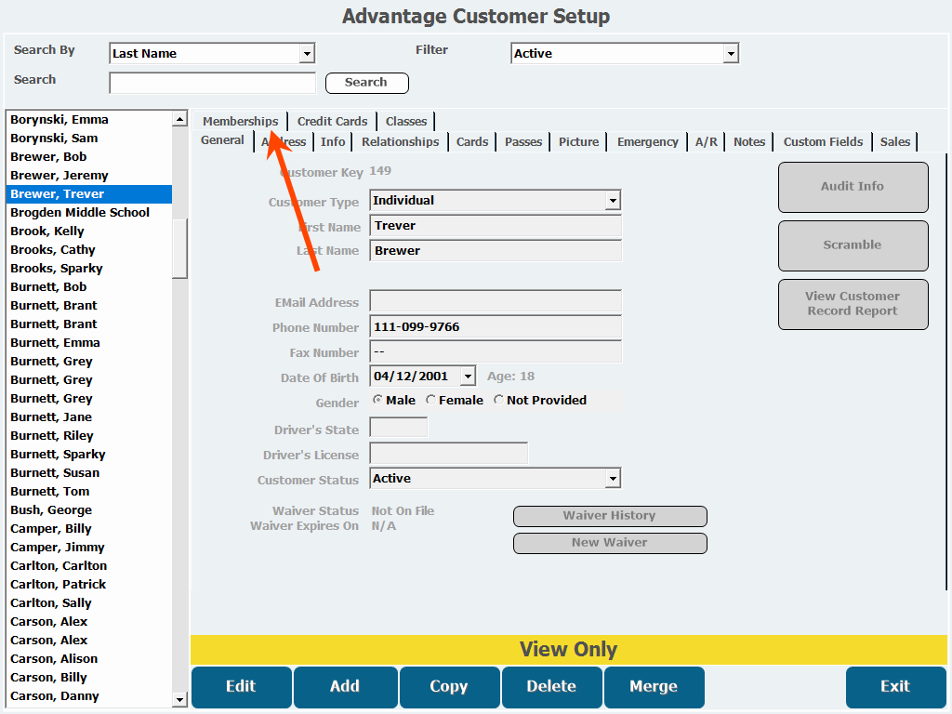The height and width of the screenshot is (714, 952).
Task: Select Burnett, Jane in customer list
Action: click(x=89, y=417)
